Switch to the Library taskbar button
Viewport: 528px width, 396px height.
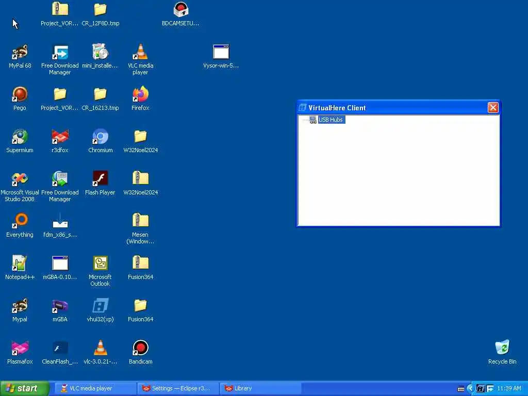click(260, 389)
